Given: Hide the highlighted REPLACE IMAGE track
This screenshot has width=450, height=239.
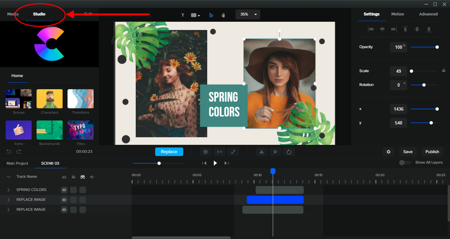Looking at the screenshot, I should pyautogui.click(x=64, y=200).
